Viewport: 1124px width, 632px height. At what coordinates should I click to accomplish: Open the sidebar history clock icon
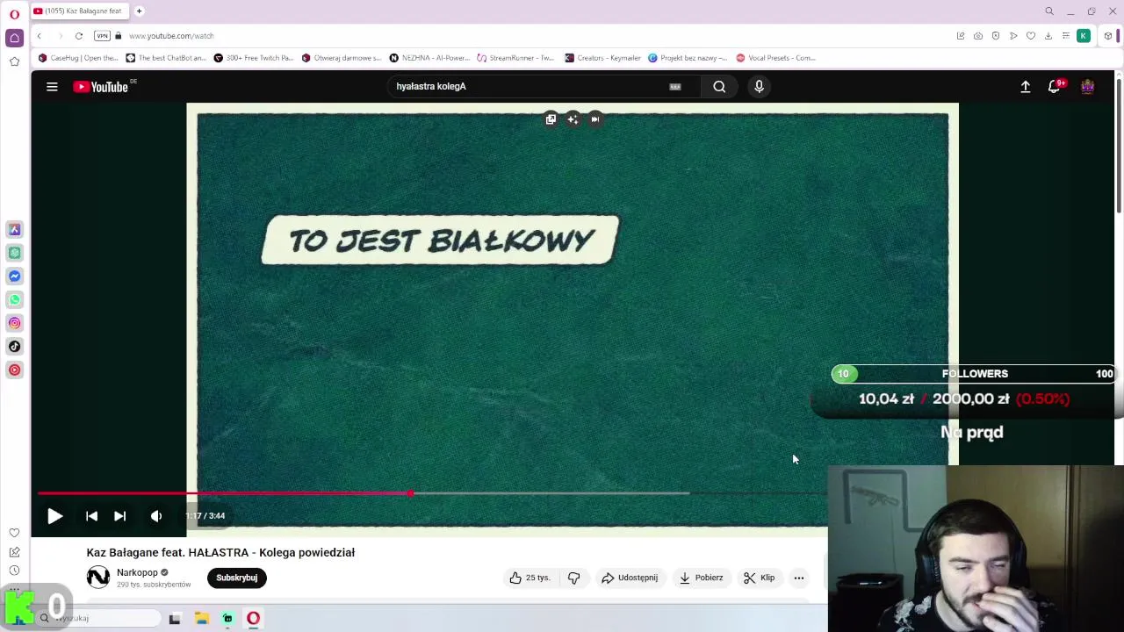[14, 571]
